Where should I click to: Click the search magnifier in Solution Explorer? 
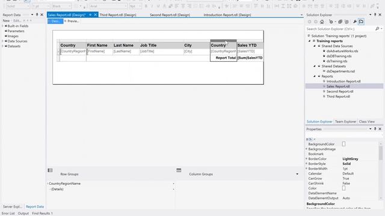[377, 29]
